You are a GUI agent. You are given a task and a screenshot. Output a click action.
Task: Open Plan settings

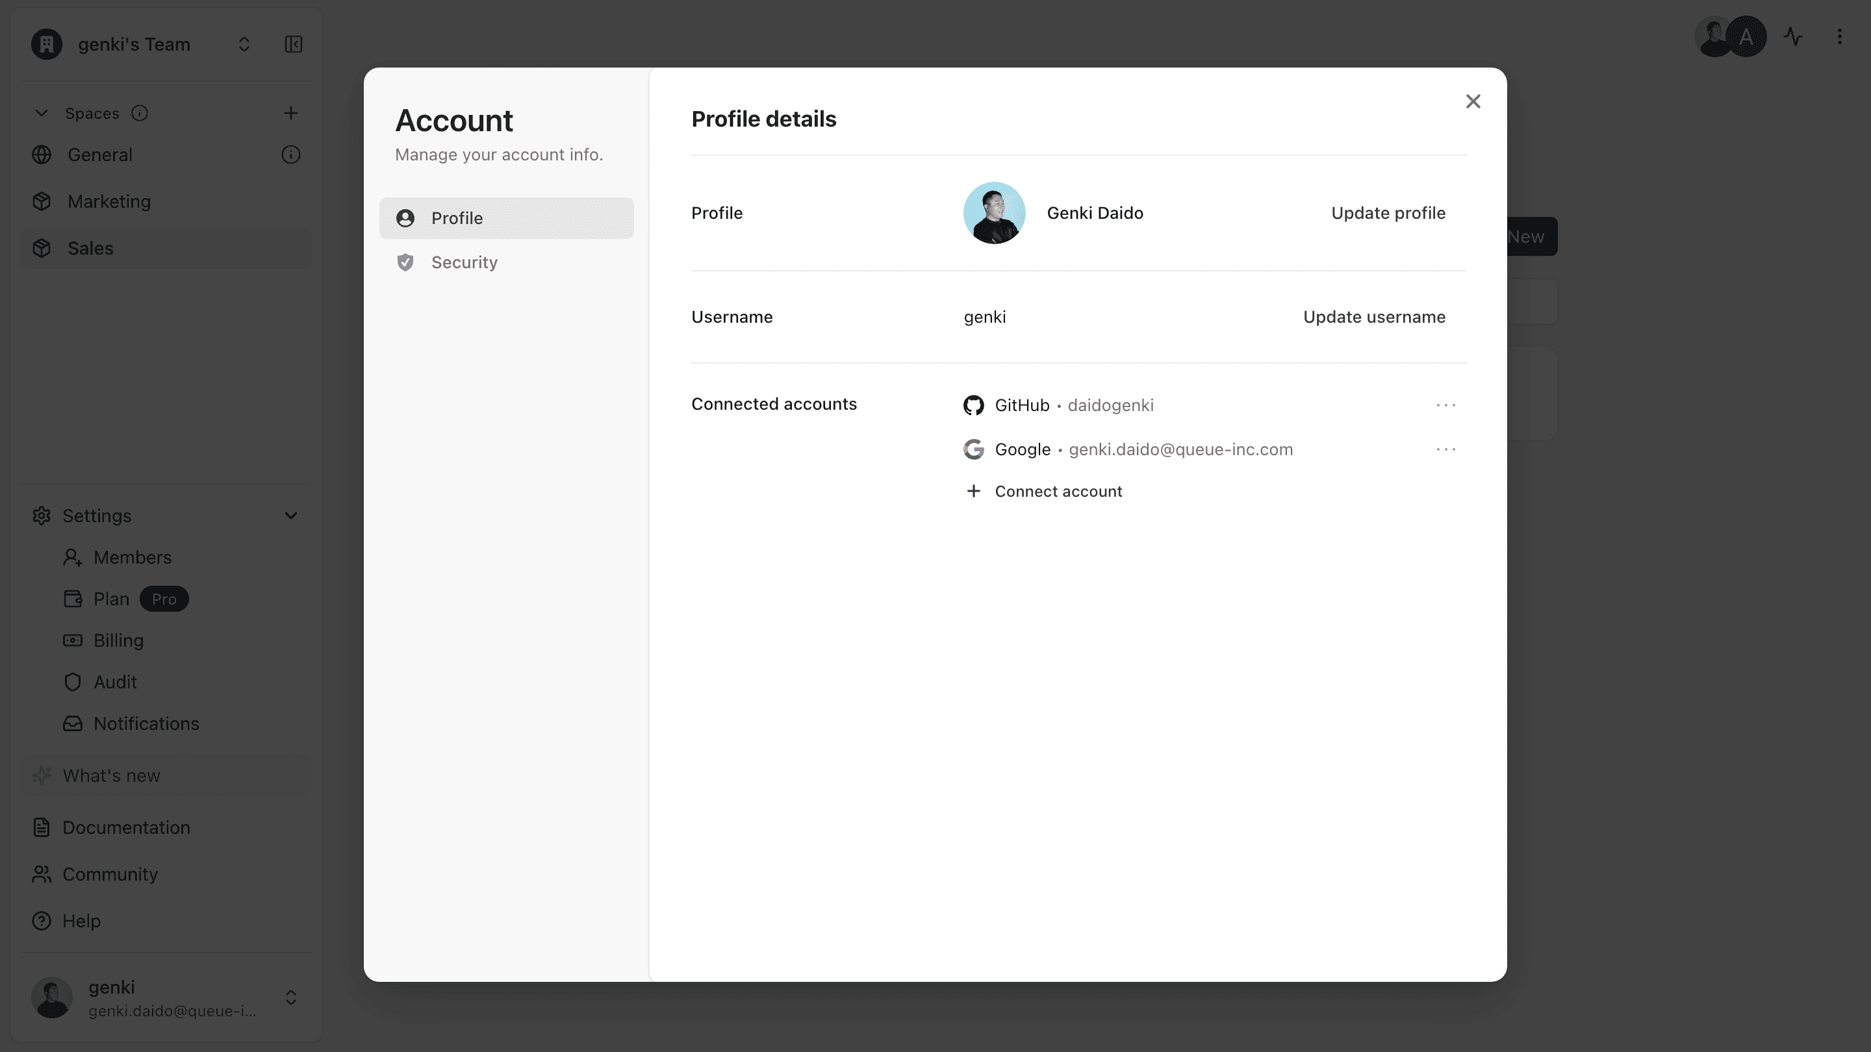pos(110,599)
